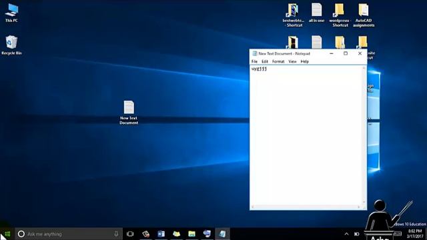Open the Format menu in Notepad

pyautogui.click(x=278, y=61)
